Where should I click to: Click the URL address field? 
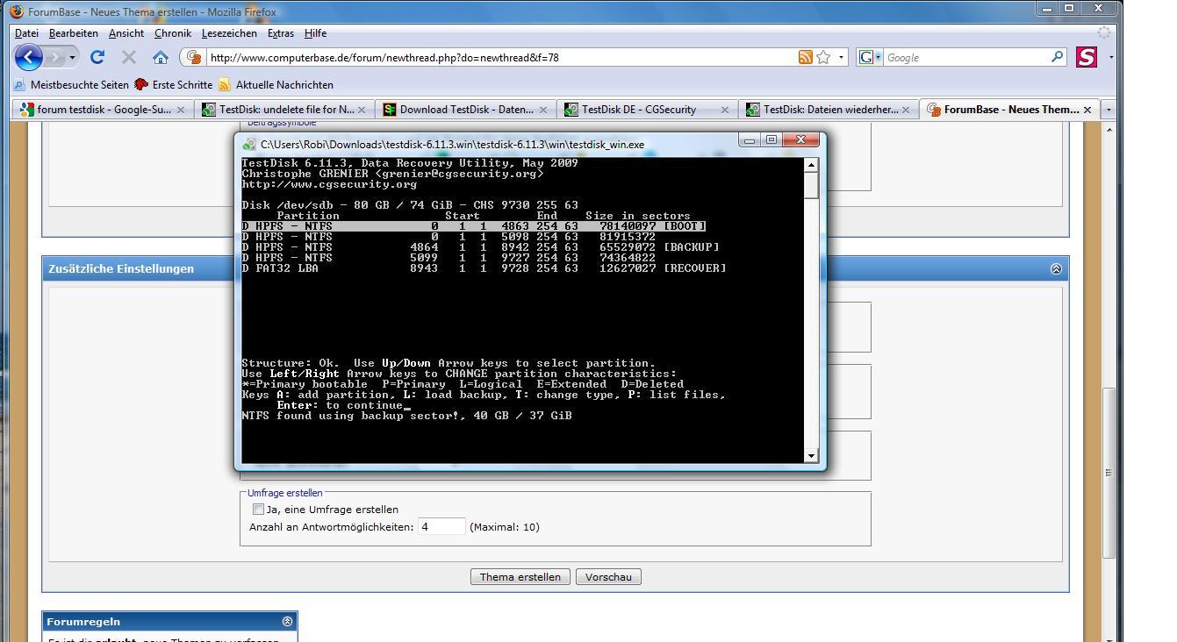coord(500,58)
